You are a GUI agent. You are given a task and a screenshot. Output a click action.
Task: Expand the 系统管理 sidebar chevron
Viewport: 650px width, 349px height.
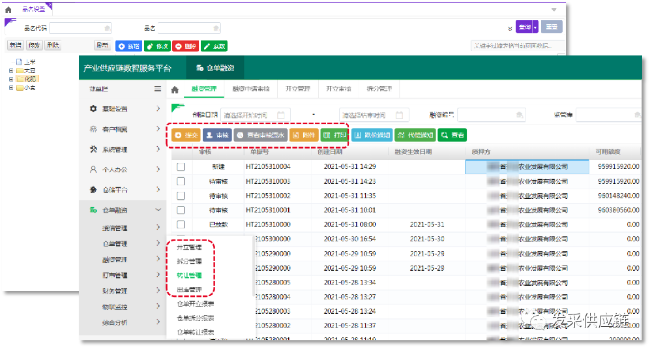(x=158, y=149)
